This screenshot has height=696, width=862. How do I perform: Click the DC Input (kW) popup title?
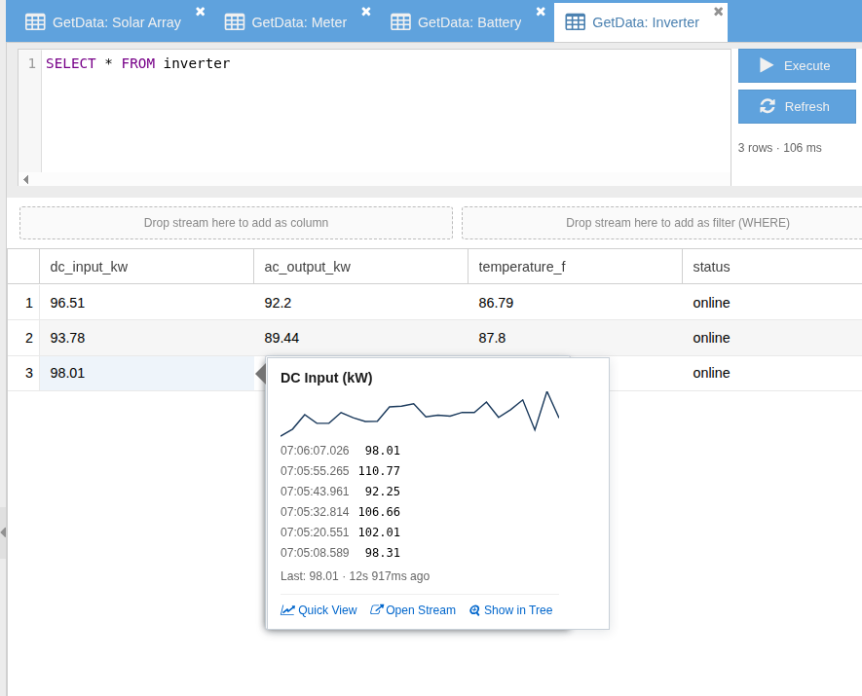click(x=326, y=378)
